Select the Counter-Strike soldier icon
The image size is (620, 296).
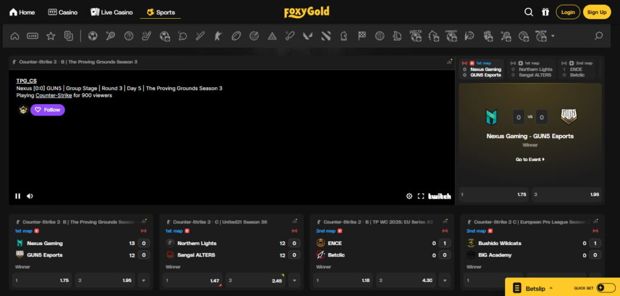(x=218, y=36)
